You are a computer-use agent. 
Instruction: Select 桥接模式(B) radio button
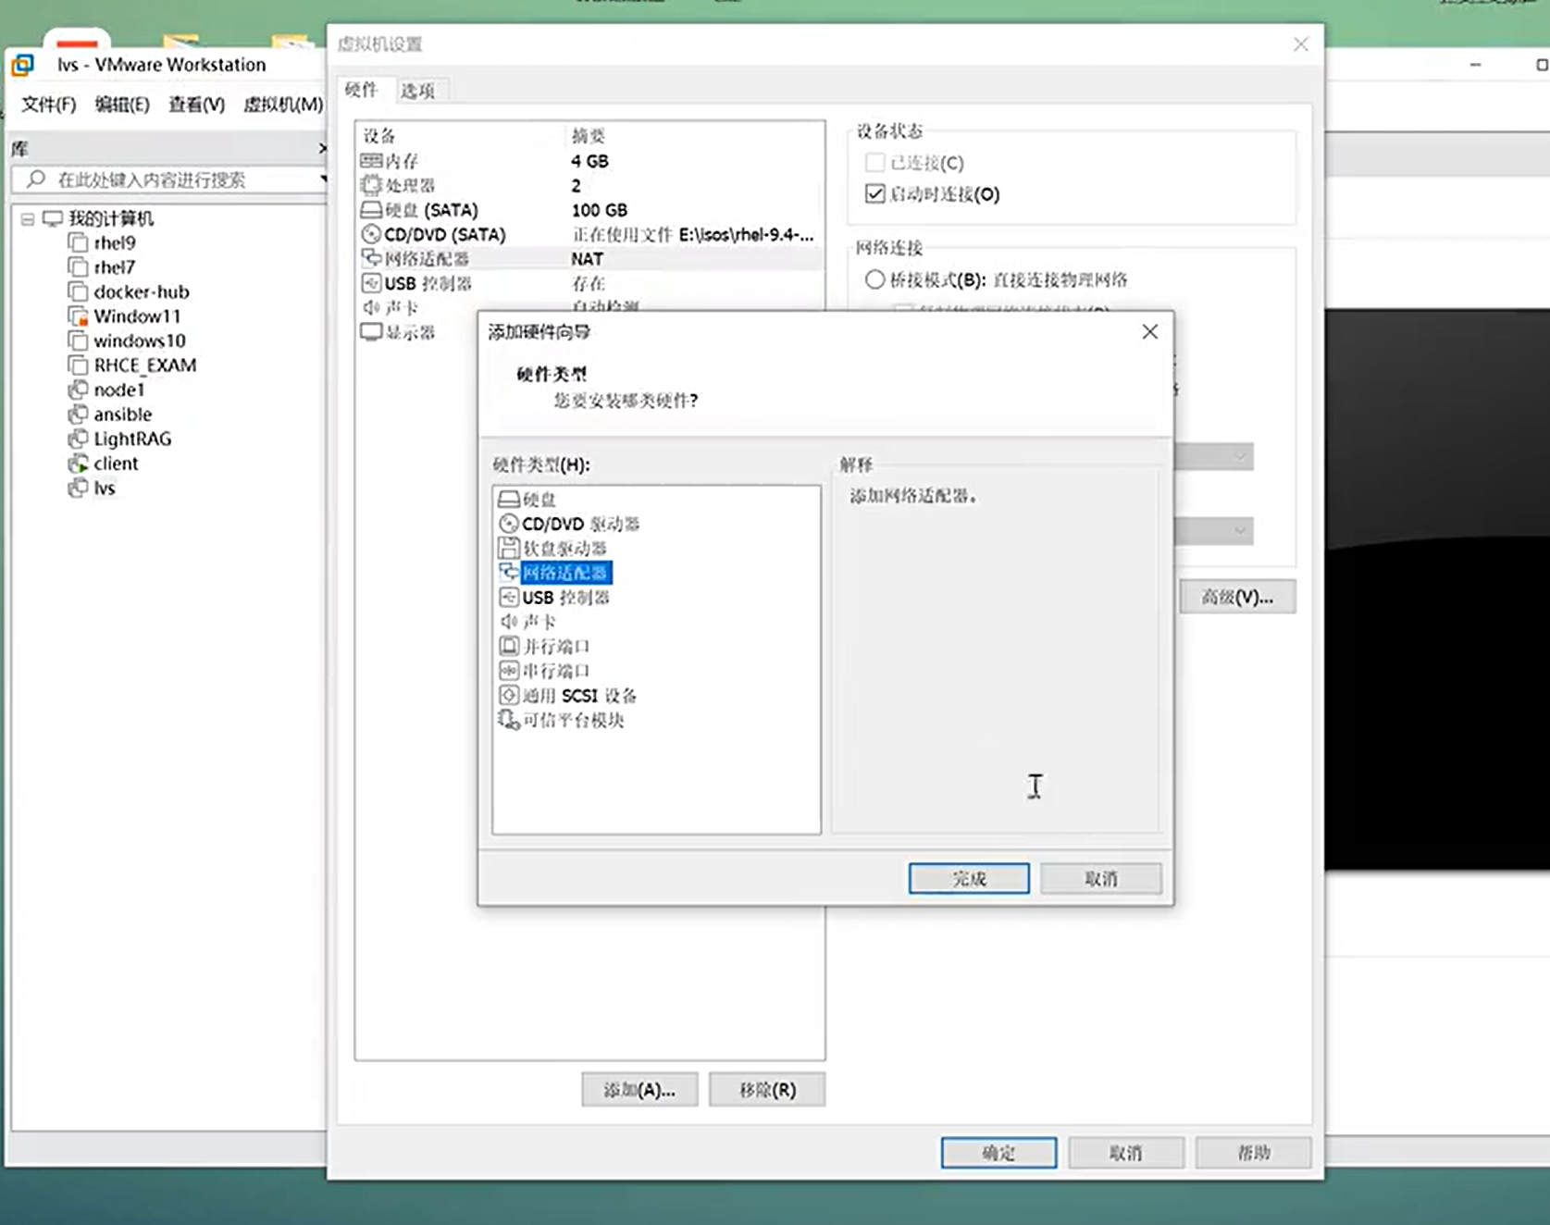(874, 279)
